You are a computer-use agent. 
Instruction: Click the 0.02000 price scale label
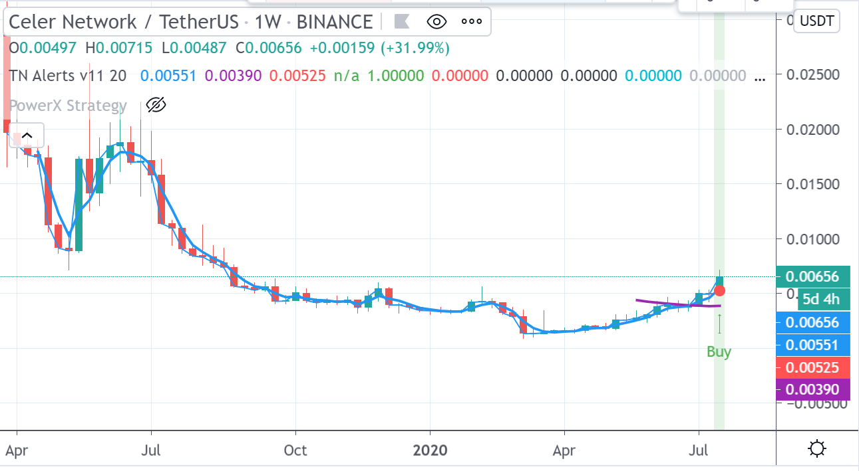[812, 130]
